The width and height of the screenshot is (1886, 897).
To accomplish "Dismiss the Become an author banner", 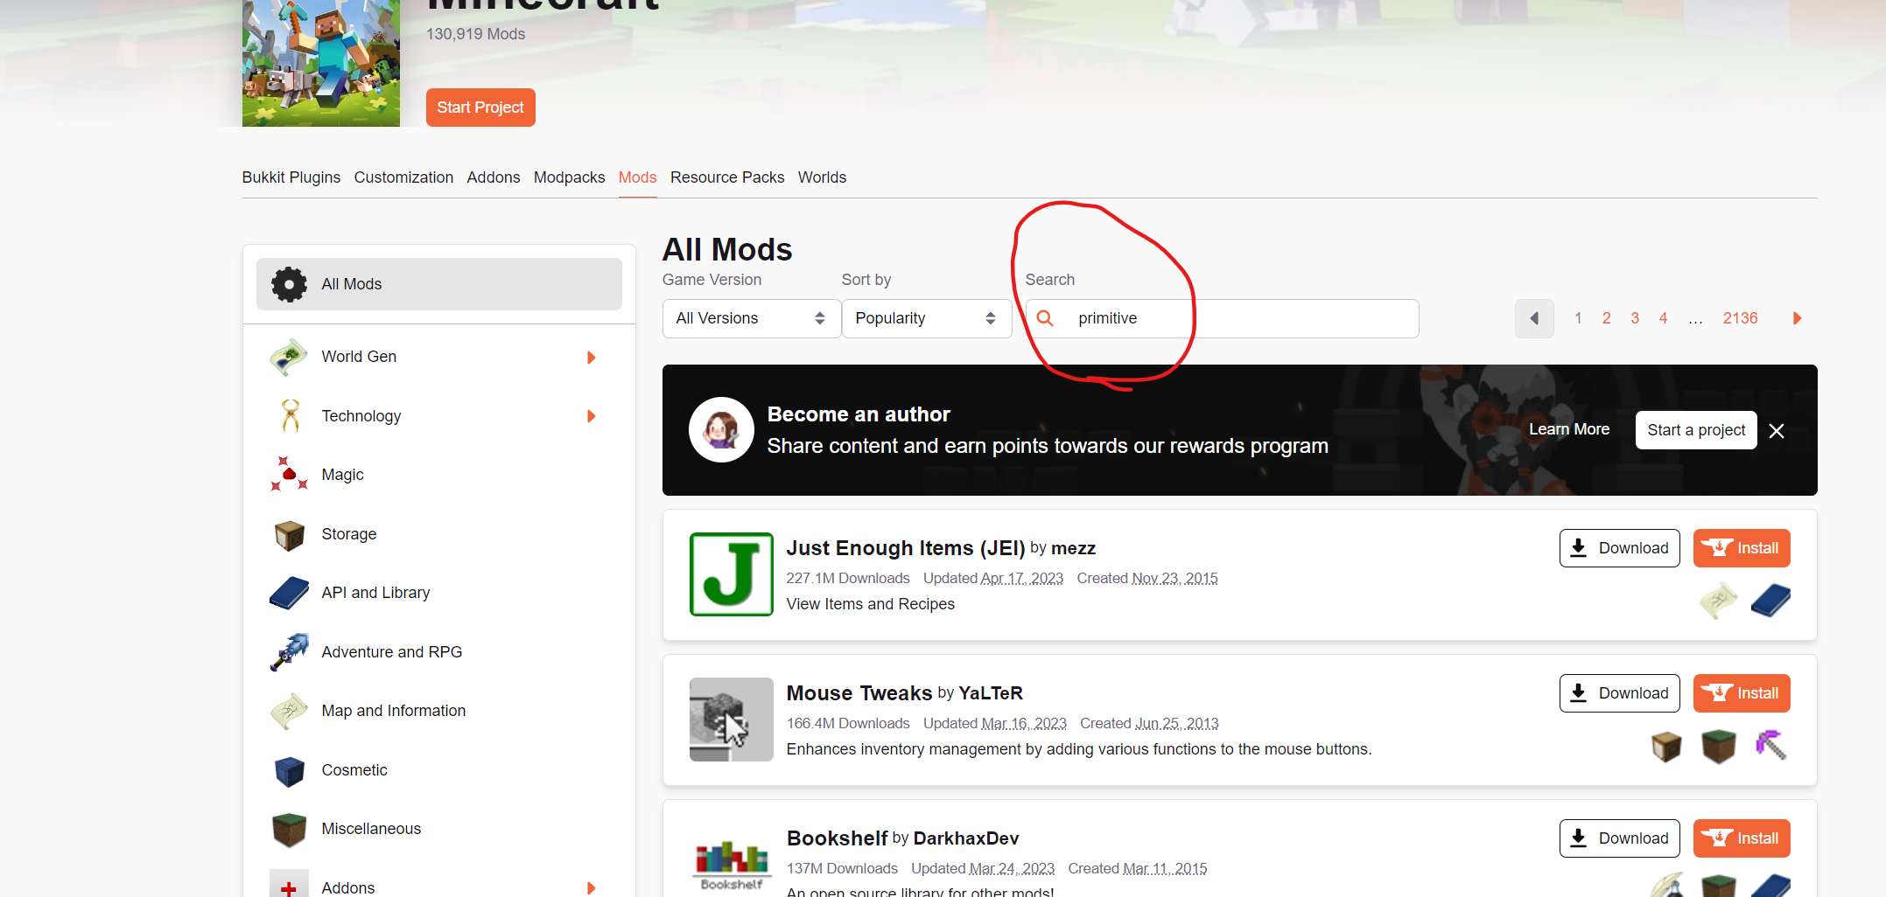I will pyautogui.click(x=1777, y=431).
